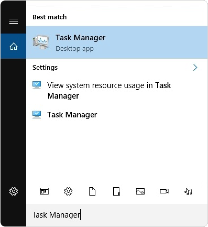Image resolution: width=208 pixels, height=227 pixels.
Task: Click Settings category header label
Action: [x=45, y=67]
